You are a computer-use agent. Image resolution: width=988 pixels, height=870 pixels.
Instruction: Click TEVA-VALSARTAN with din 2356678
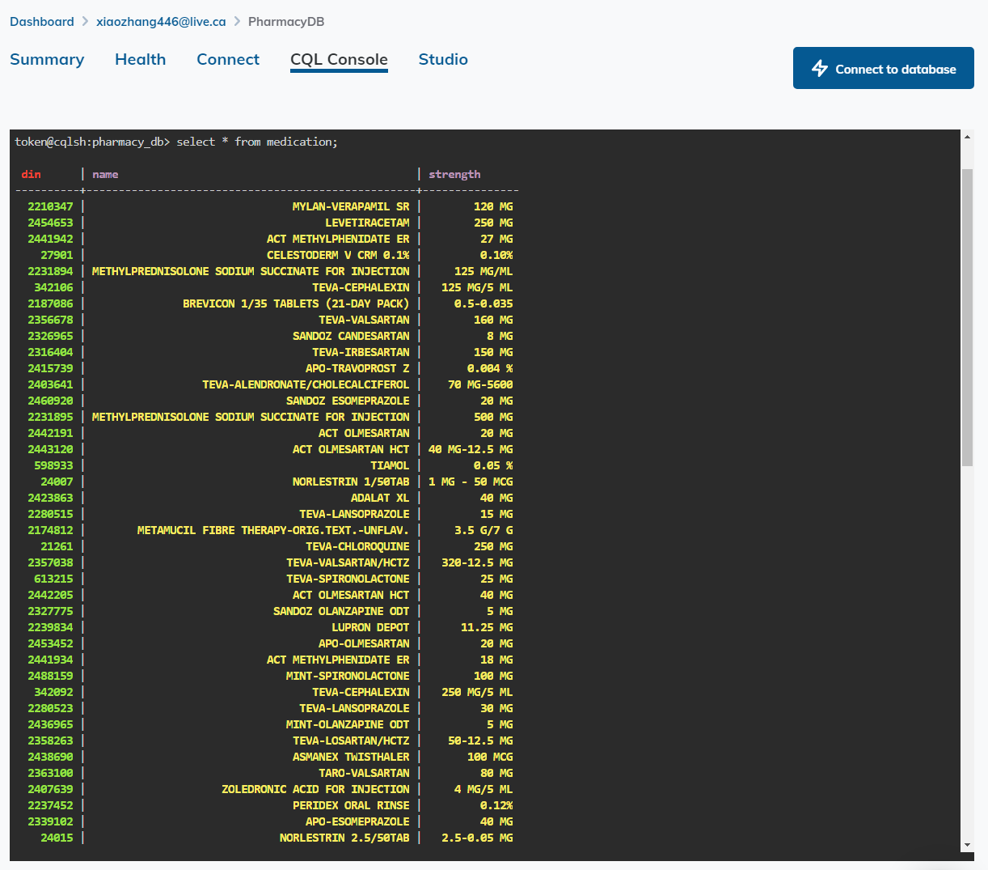click(x=364, y=320)
